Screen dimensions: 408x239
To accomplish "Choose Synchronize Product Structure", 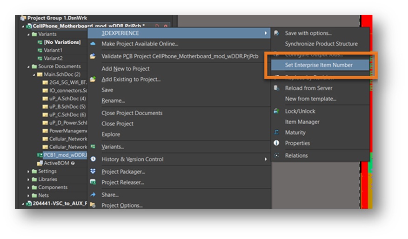I will click(x=321, y=44).
